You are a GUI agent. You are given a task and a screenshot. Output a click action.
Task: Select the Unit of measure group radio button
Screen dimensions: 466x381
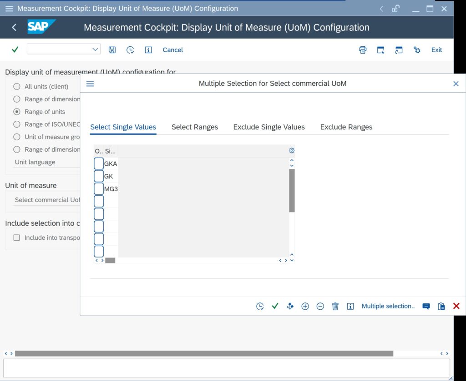[17, 137]
